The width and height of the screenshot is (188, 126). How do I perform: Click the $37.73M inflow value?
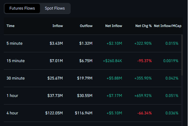[x=55, y=96]
